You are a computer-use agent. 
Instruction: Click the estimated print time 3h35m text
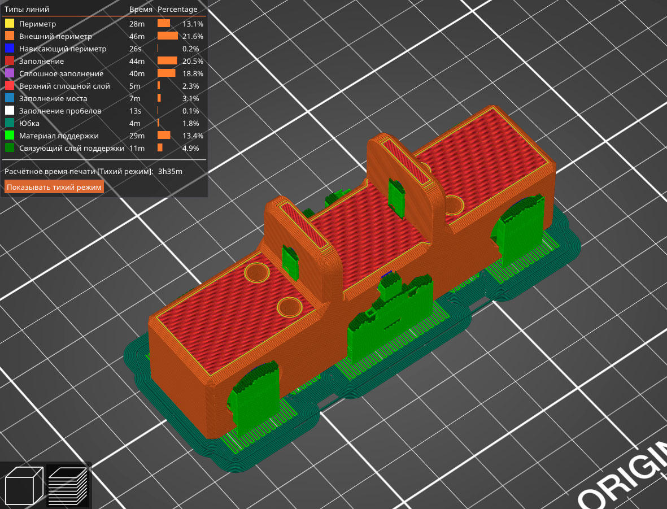coord(170,171)
